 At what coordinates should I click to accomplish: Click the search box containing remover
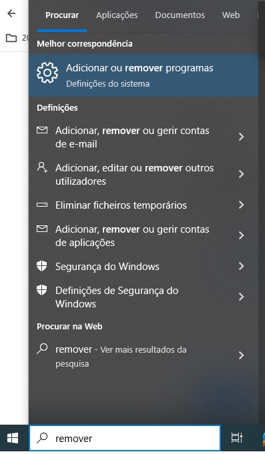[125, 438]
